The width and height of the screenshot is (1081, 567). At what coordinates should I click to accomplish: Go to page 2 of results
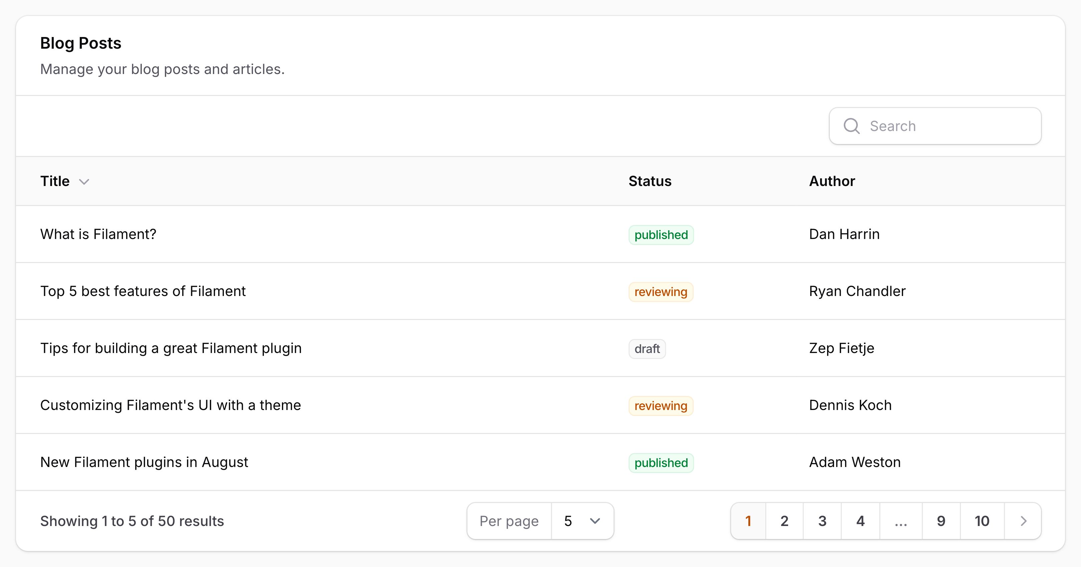[x=784, y=521]
